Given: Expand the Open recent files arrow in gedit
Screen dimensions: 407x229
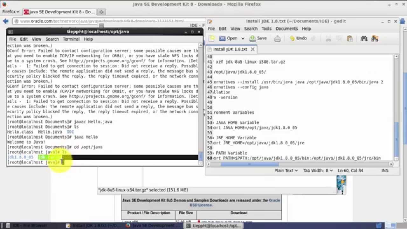Looking at the screenshot, I should click(243, 38).
